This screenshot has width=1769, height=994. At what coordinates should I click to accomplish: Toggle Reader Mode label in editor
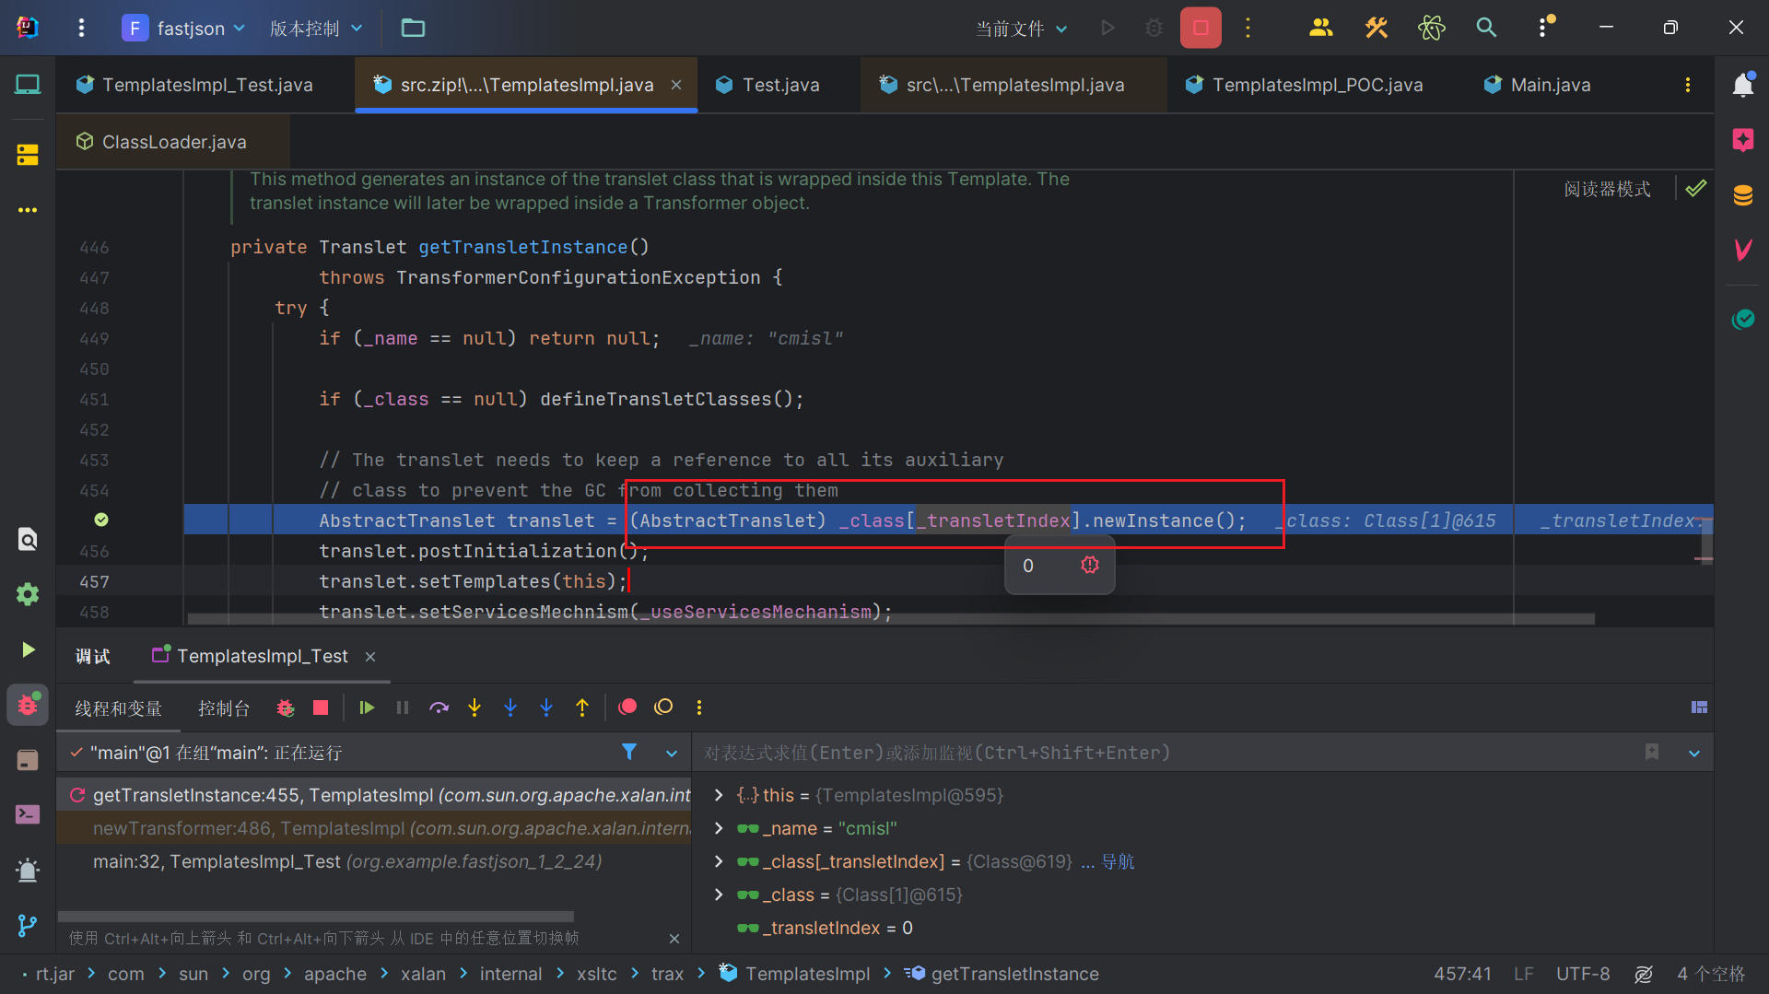click(x=1607, y=189)
